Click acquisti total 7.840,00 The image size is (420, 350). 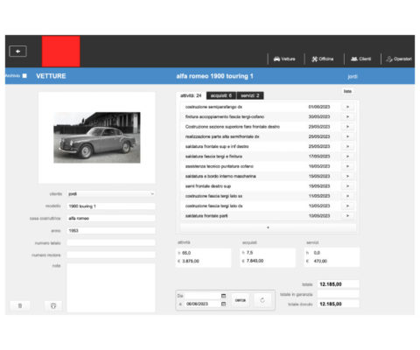click(x=255, y=261)
